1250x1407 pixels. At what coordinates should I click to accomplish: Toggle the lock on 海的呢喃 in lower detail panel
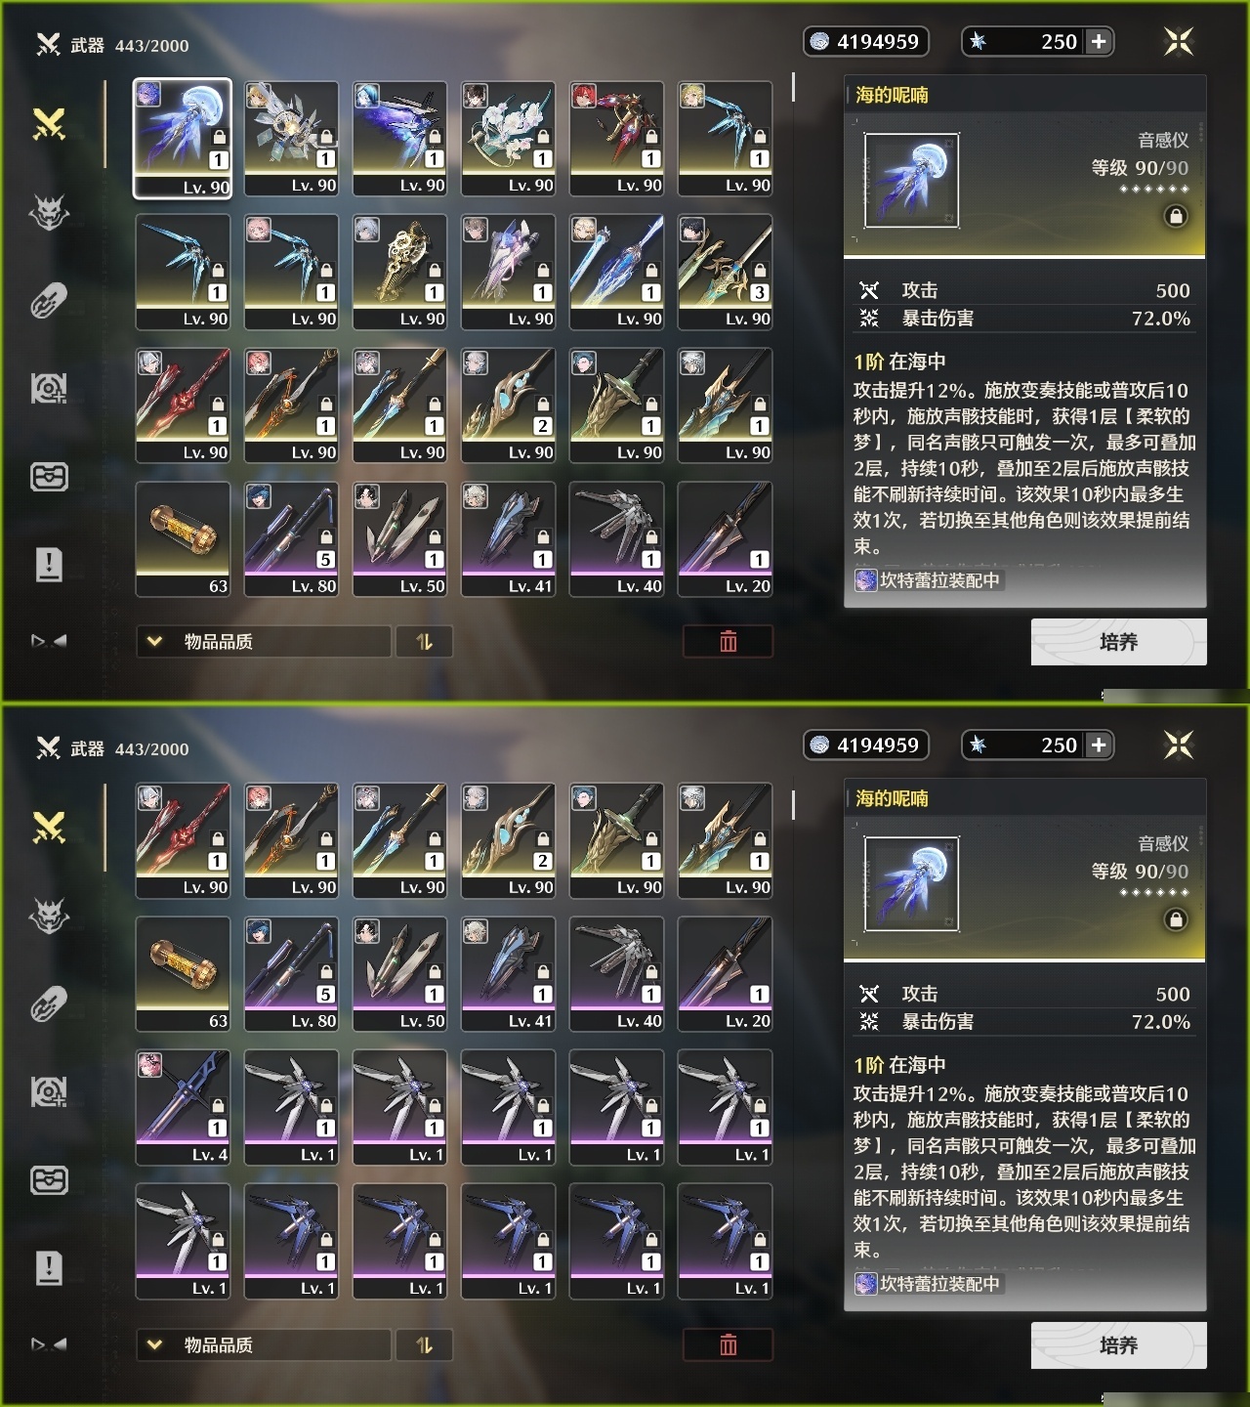click(x=1176, y=919)
